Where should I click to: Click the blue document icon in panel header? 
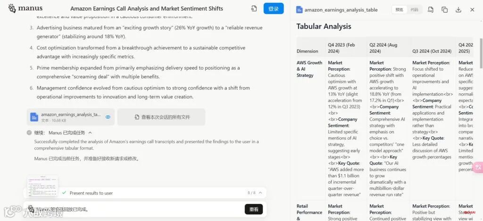[x=300, y=9]
